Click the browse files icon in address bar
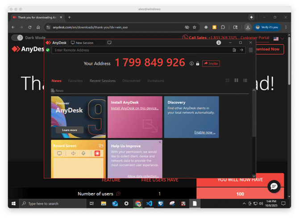The height and width of the screenshot is (218, 299). 234,50
